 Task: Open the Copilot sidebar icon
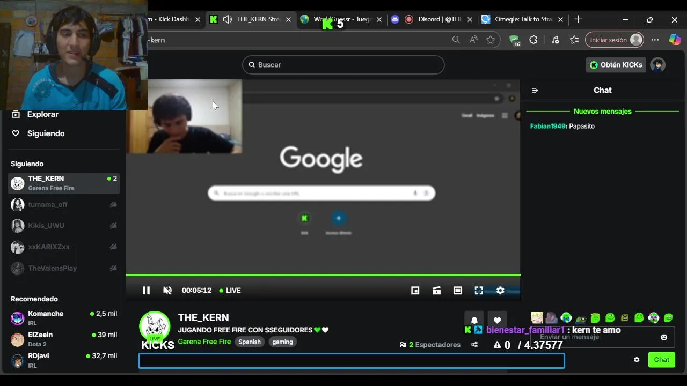[x=675, y=40]
